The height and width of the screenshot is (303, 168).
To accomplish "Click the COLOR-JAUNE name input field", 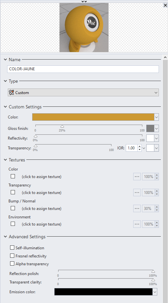I will [x=83, y=69].
